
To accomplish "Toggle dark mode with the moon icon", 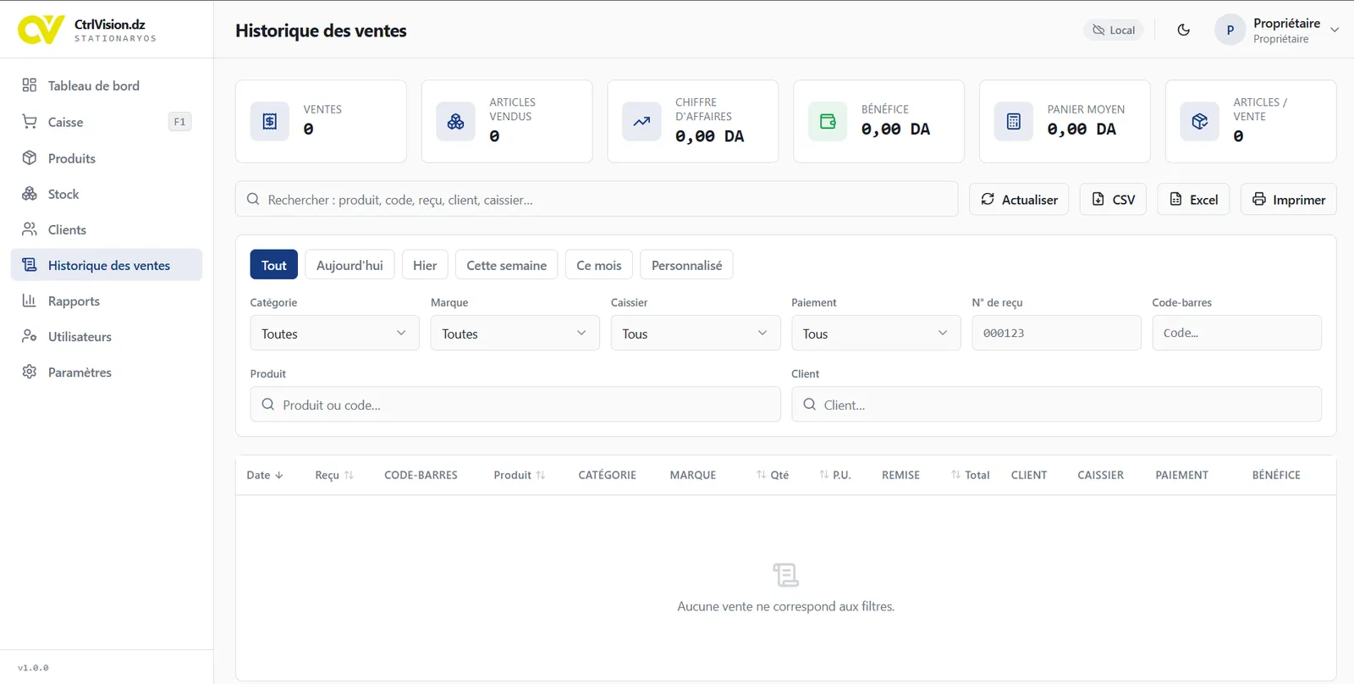I will tap(1184, 30).
